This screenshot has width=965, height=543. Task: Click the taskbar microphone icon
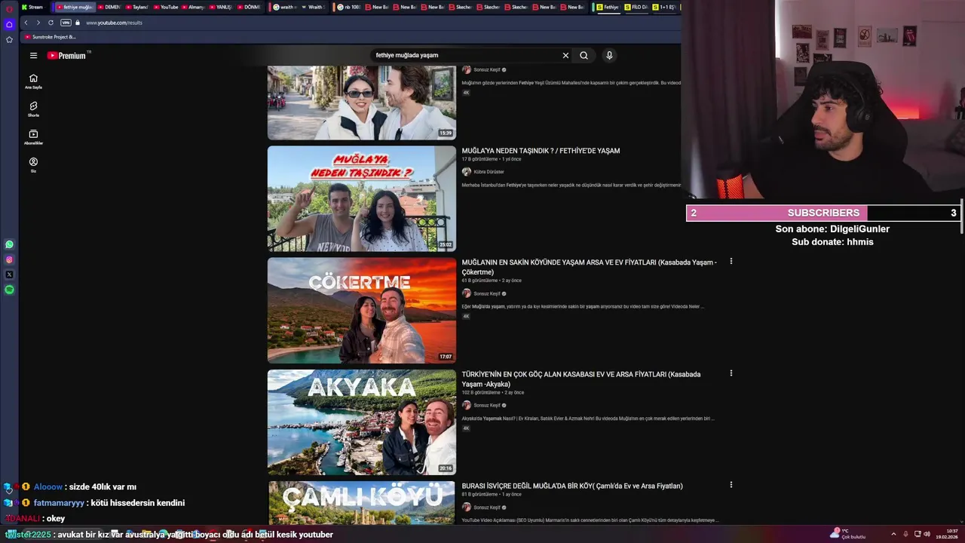(905, 534)
